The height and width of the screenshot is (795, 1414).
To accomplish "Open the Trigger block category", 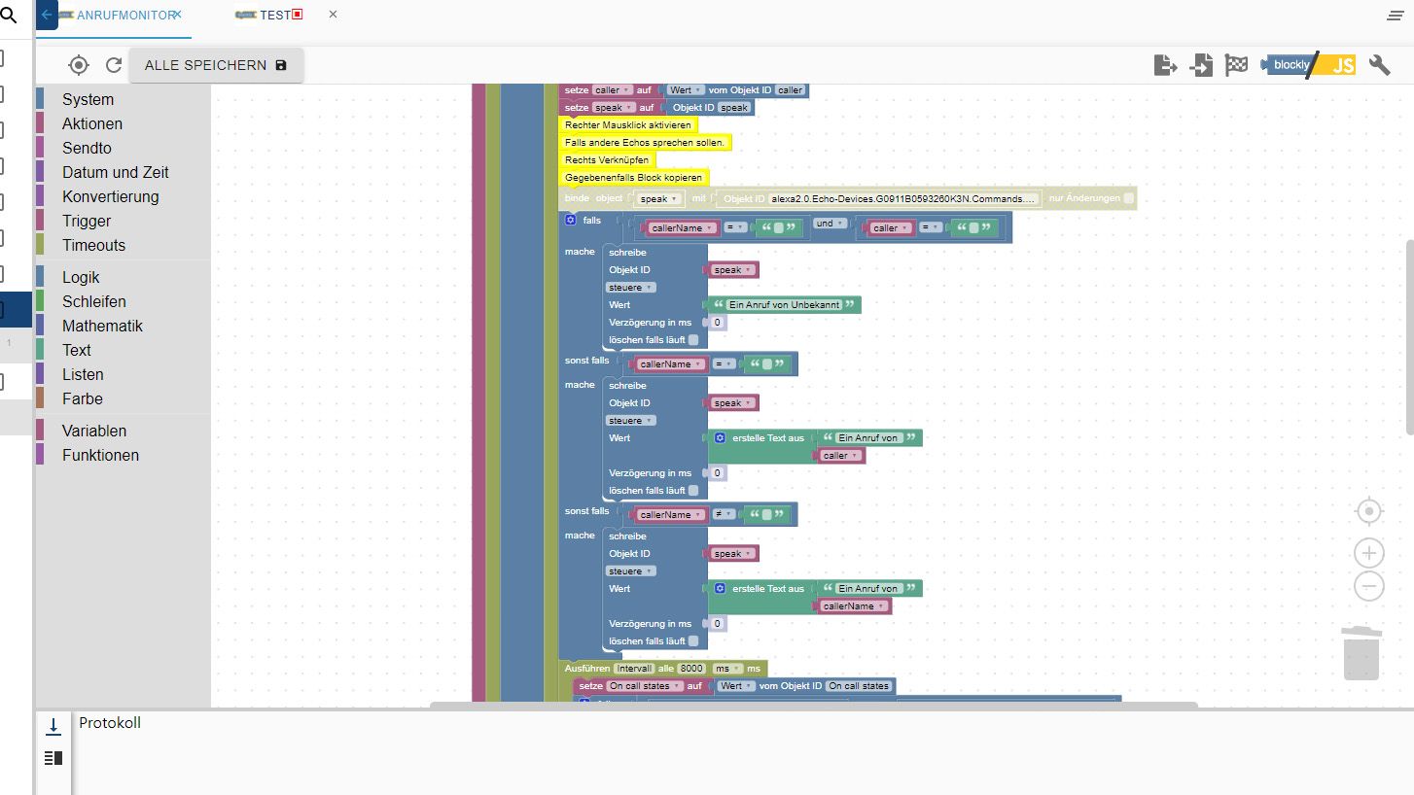I will click(87, 221).
